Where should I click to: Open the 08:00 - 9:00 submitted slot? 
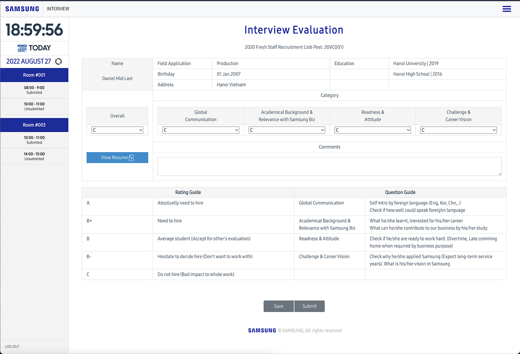click(34, 90)
